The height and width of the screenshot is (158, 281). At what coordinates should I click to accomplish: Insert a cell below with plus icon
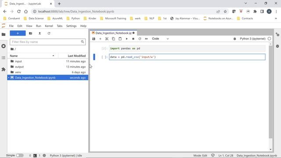100,39
